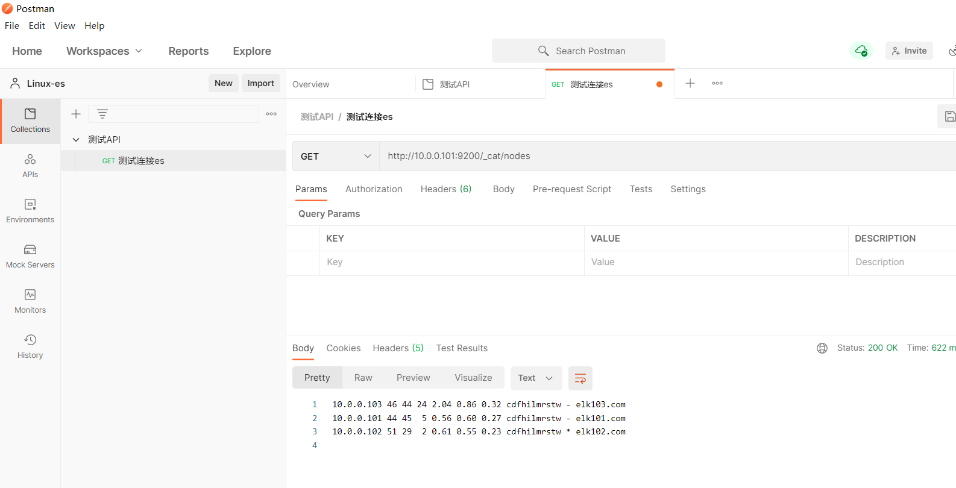Open tab options ellipsis menu

(717, 83)
